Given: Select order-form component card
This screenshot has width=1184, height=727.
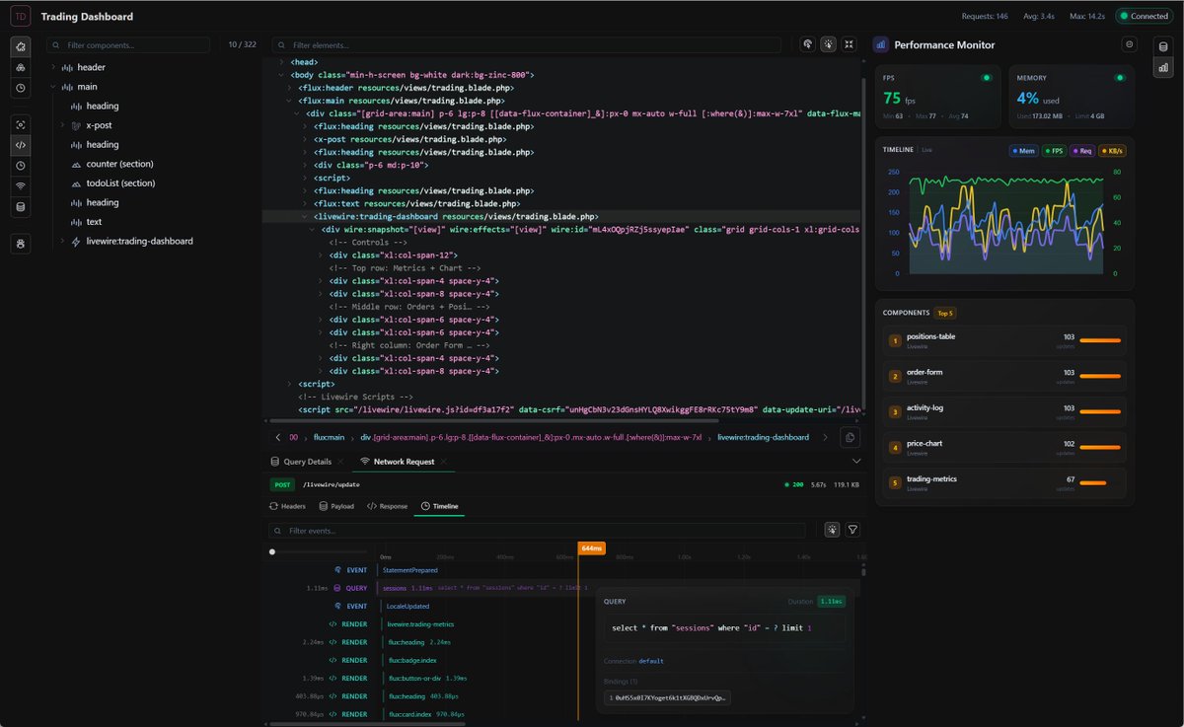Looking at the screenshot, I should pyautogui.click(x=1004, y=376).
